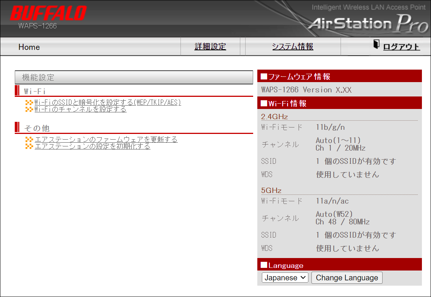Open エアステーションのファームウェアを更新する link
Viewport: 431px width, 297px height.
(106, 140)
